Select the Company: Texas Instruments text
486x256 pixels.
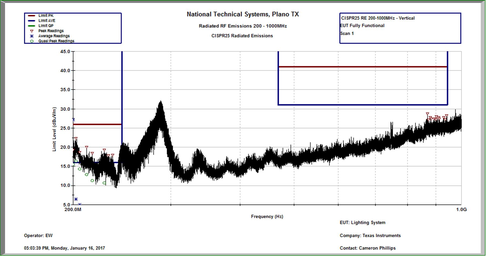tap(370, 236)
